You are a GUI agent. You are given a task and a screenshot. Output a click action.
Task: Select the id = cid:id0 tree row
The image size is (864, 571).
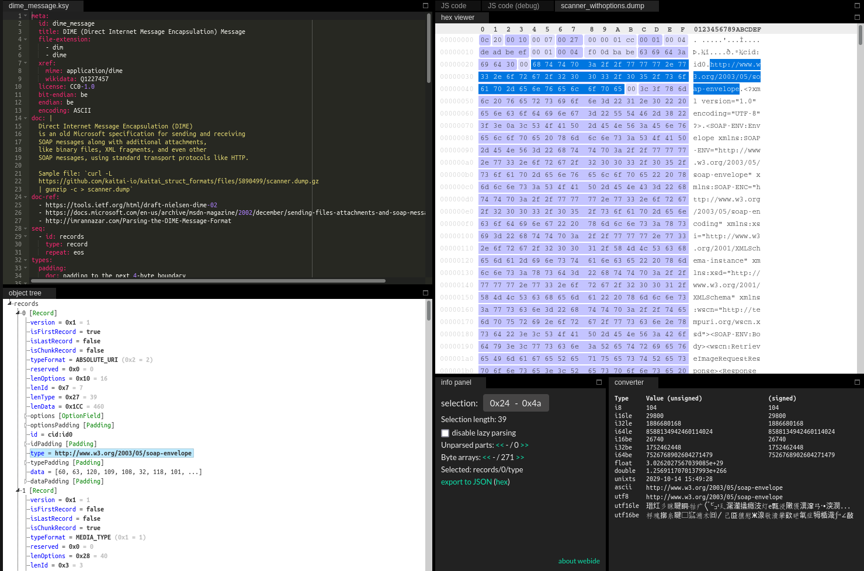pyautogui.click(x=51, y=434)
